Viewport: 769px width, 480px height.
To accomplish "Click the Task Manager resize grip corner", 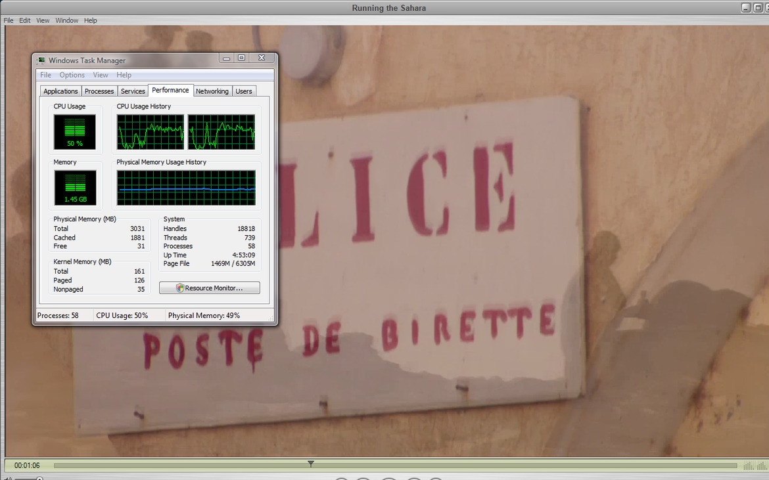I will [271, 318].
